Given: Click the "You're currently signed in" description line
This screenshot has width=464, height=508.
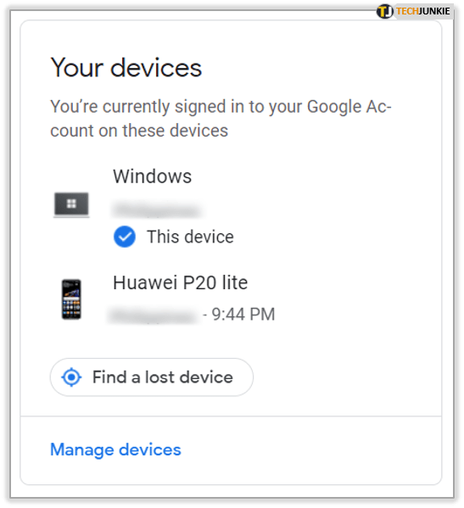Looking at the screenshot, I should [221, 107].
